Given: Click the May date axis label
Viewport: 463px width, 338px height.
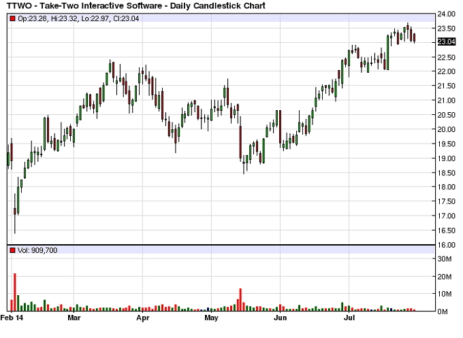Looking at the screenshot, I should pos(212,318).
